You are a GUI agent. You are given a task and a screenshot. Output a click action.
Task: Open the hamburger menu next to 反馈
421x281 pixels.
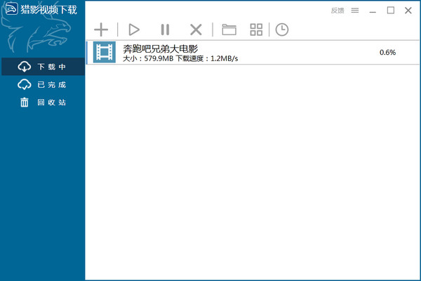pos(355,11)
